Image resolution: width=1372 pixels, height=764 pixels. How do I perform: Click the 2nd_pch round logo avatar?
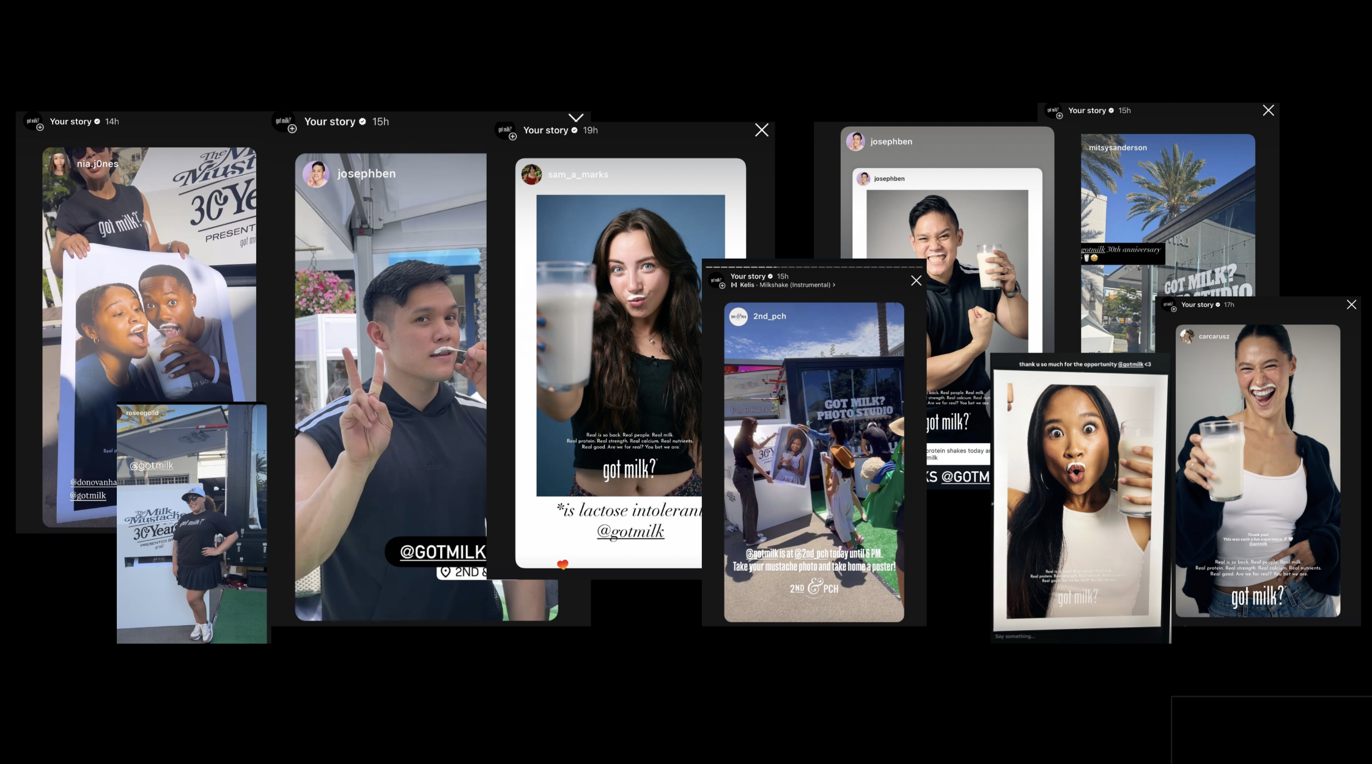(x=739, y=316)
